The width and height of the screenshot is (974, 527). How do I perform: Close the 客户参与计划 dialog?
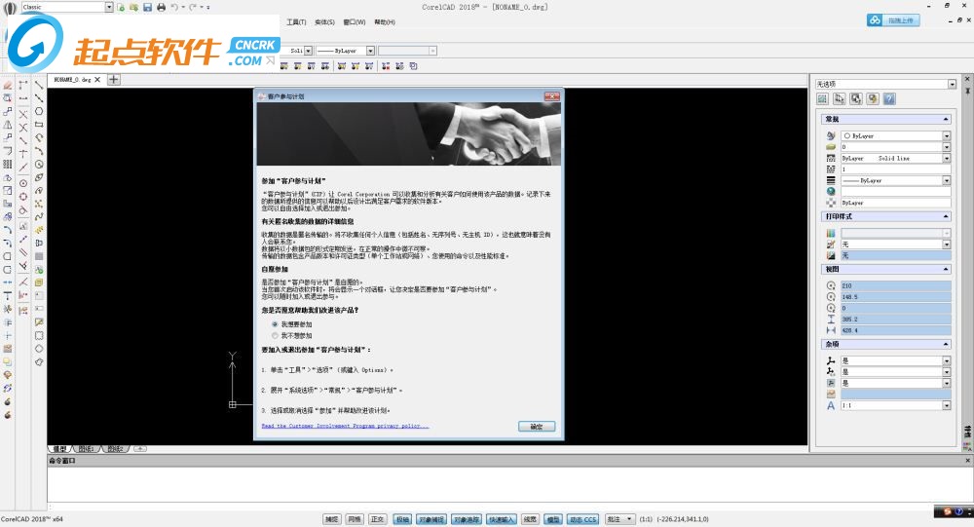tap(551, 95)
